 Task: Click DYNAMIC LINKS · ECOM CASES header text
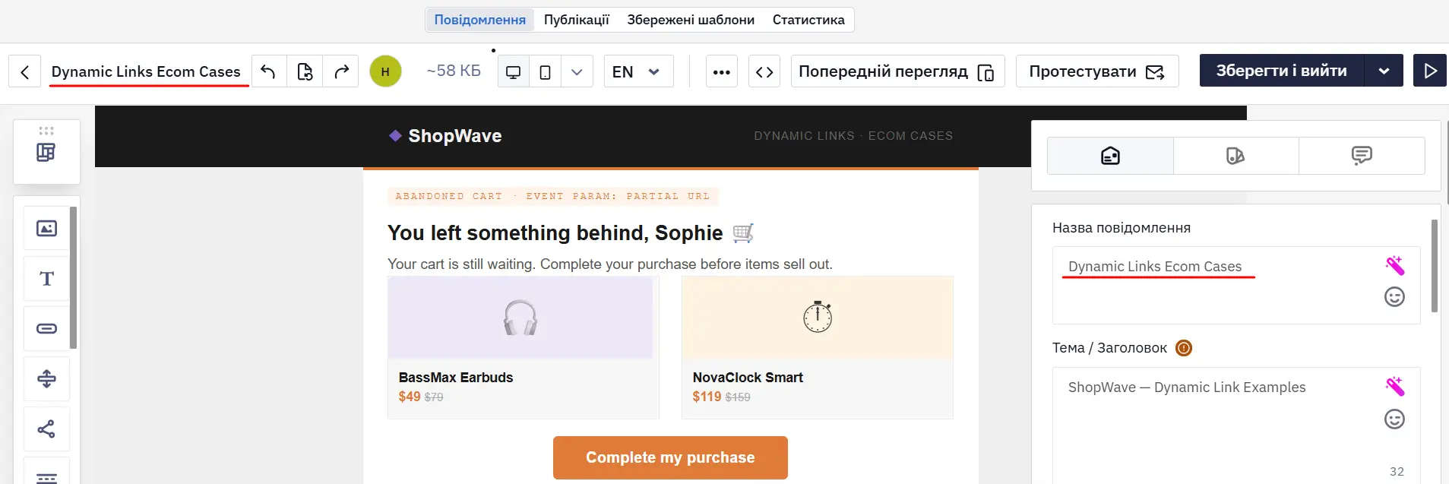tap(853, 136)
